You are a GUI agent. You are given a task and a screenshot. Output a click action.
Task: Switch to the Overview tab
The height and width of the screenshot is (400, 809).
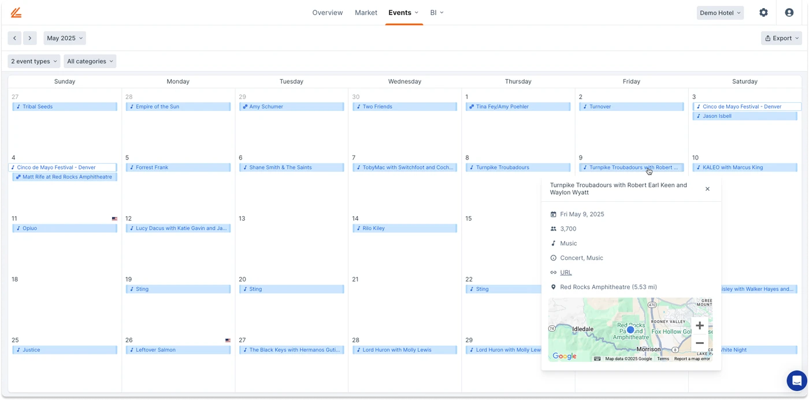coord(328,13)
